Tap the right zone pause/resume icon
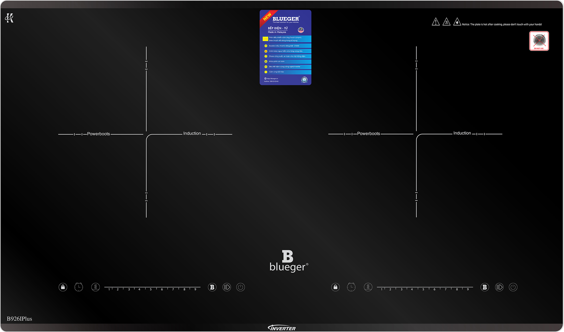Screen dimensions: 564x332 click(499, 287)
